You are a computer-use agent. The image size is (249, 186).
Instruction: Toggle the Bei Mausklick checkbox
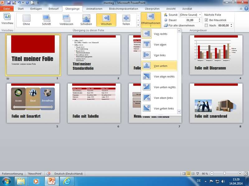(206, 20)
